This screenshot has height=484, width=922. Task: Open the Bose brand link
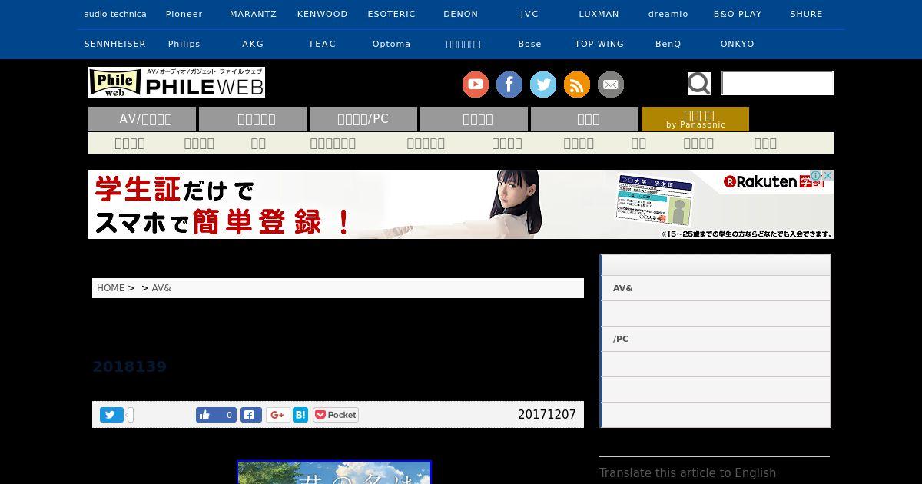tap(530, 44)
